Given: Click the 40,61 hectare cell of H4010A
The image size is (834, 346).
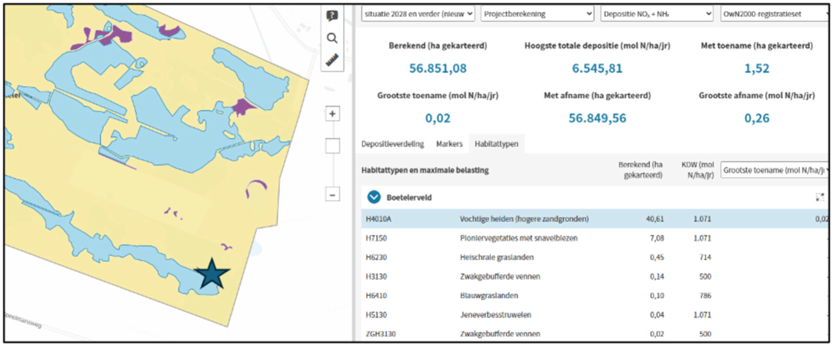Looking at the screenshot, I should pyautogui.click(x=655, y=219).
